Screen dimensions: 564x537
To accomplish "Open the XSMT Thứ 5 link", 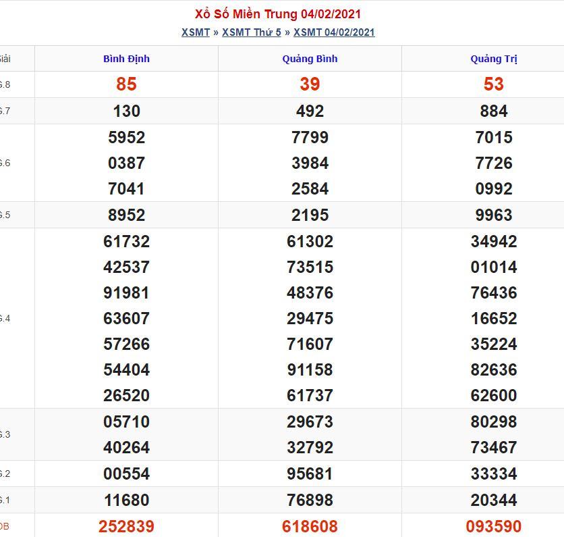I will 252,32.
